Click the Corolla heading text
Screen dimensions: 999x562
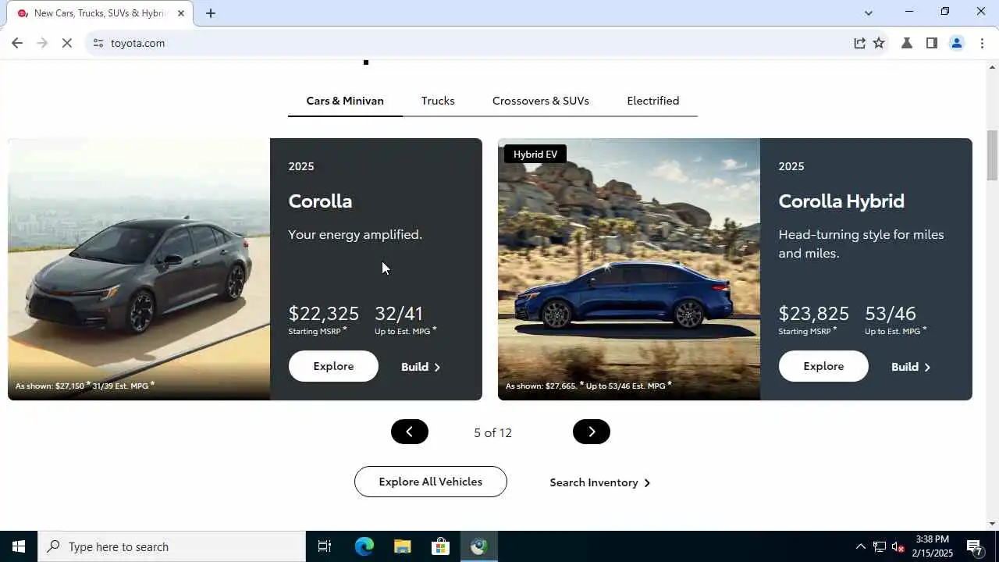tap(320, 201)
